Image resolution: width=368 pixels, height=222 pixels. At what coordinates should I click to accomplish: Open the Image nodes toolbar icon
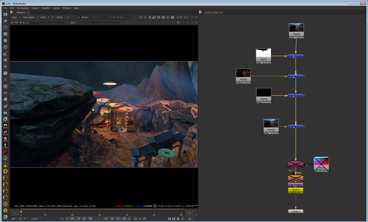click(x=5, y=14)
